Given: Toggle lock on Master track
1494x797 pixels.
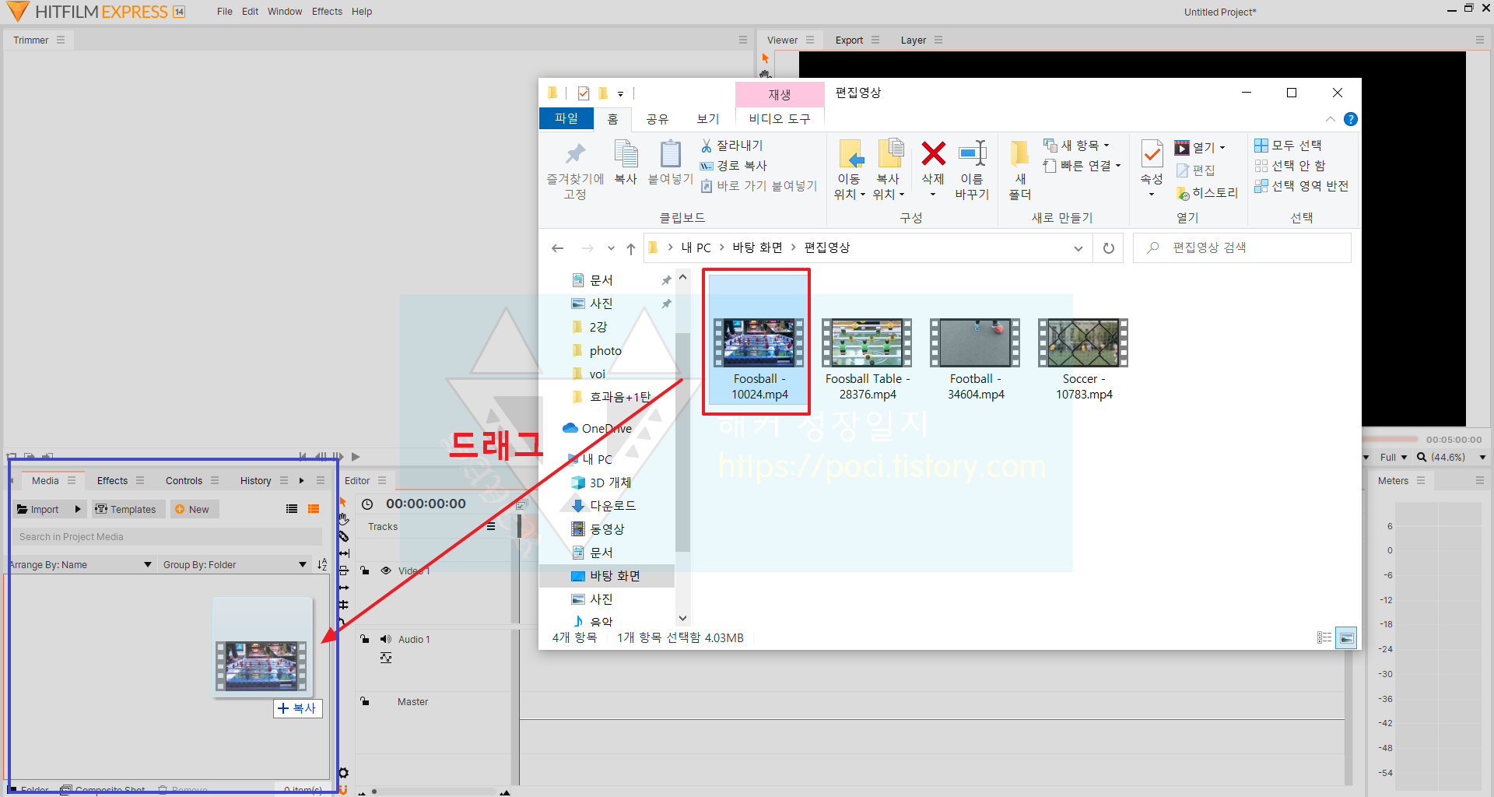Looking at the screenshot, I should (x=365, y=701).
